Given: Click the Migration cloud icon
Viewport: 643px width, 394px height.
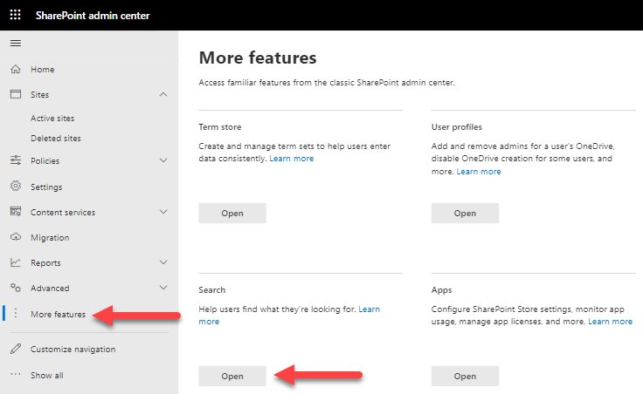Looking at the screenshot, I should tap(16, 237).
